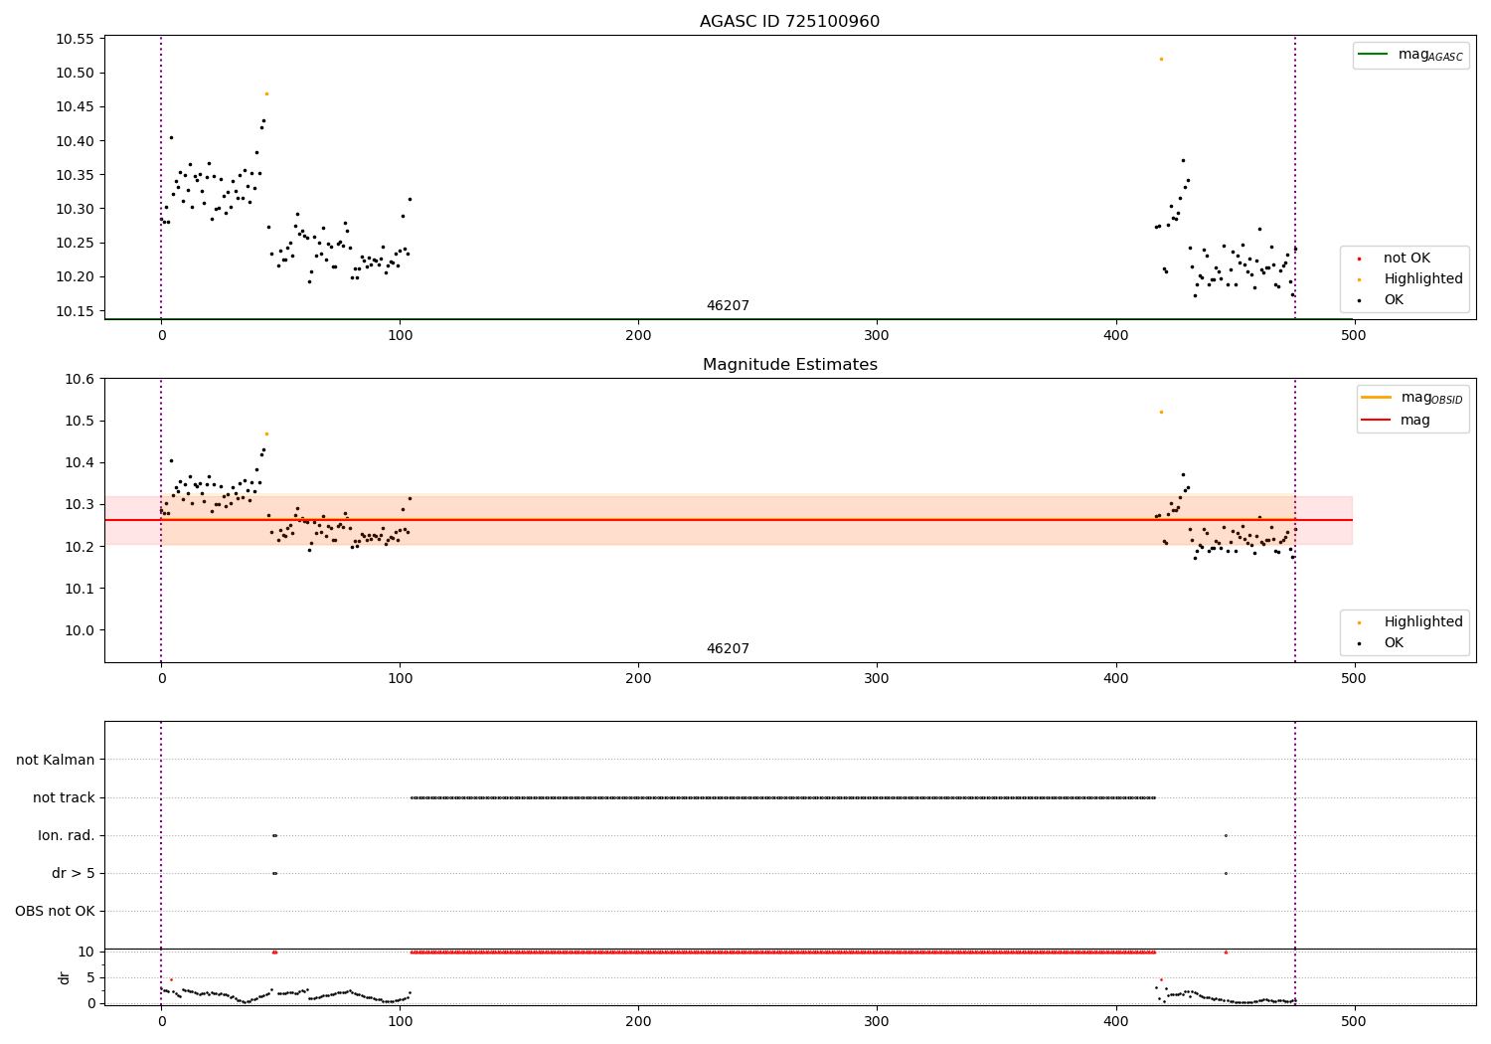
Task: Click the 10.6 y-axis tick label
Action: (79, 380)
